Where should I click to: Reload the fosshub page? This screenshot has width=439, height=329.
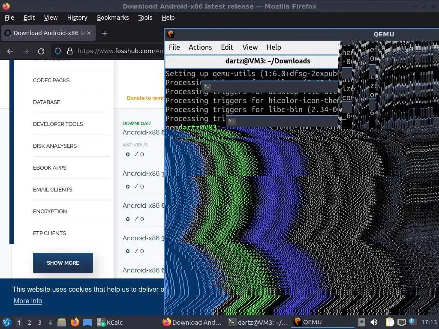(x=41, y=51)
